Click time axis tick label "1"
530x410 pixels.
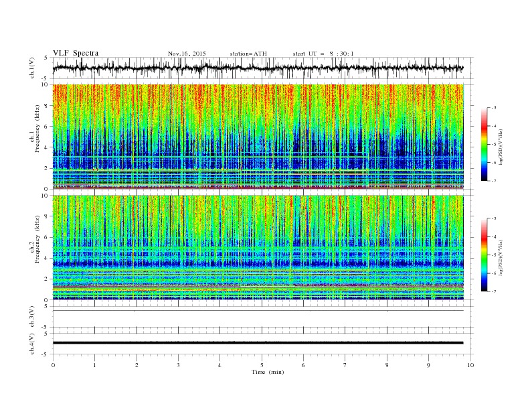click(94, 365)
